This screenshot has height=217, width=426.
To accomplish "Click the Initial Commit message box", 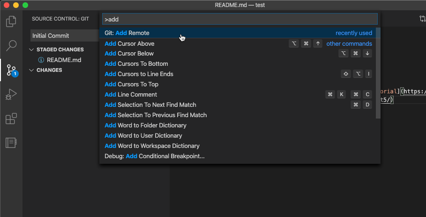I will point(65,36).
